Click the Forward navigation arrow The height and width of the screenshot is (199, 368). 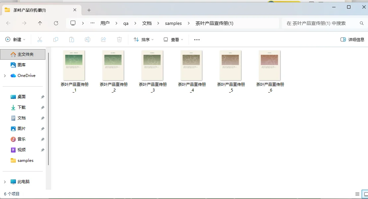click(x=24, y=23)
